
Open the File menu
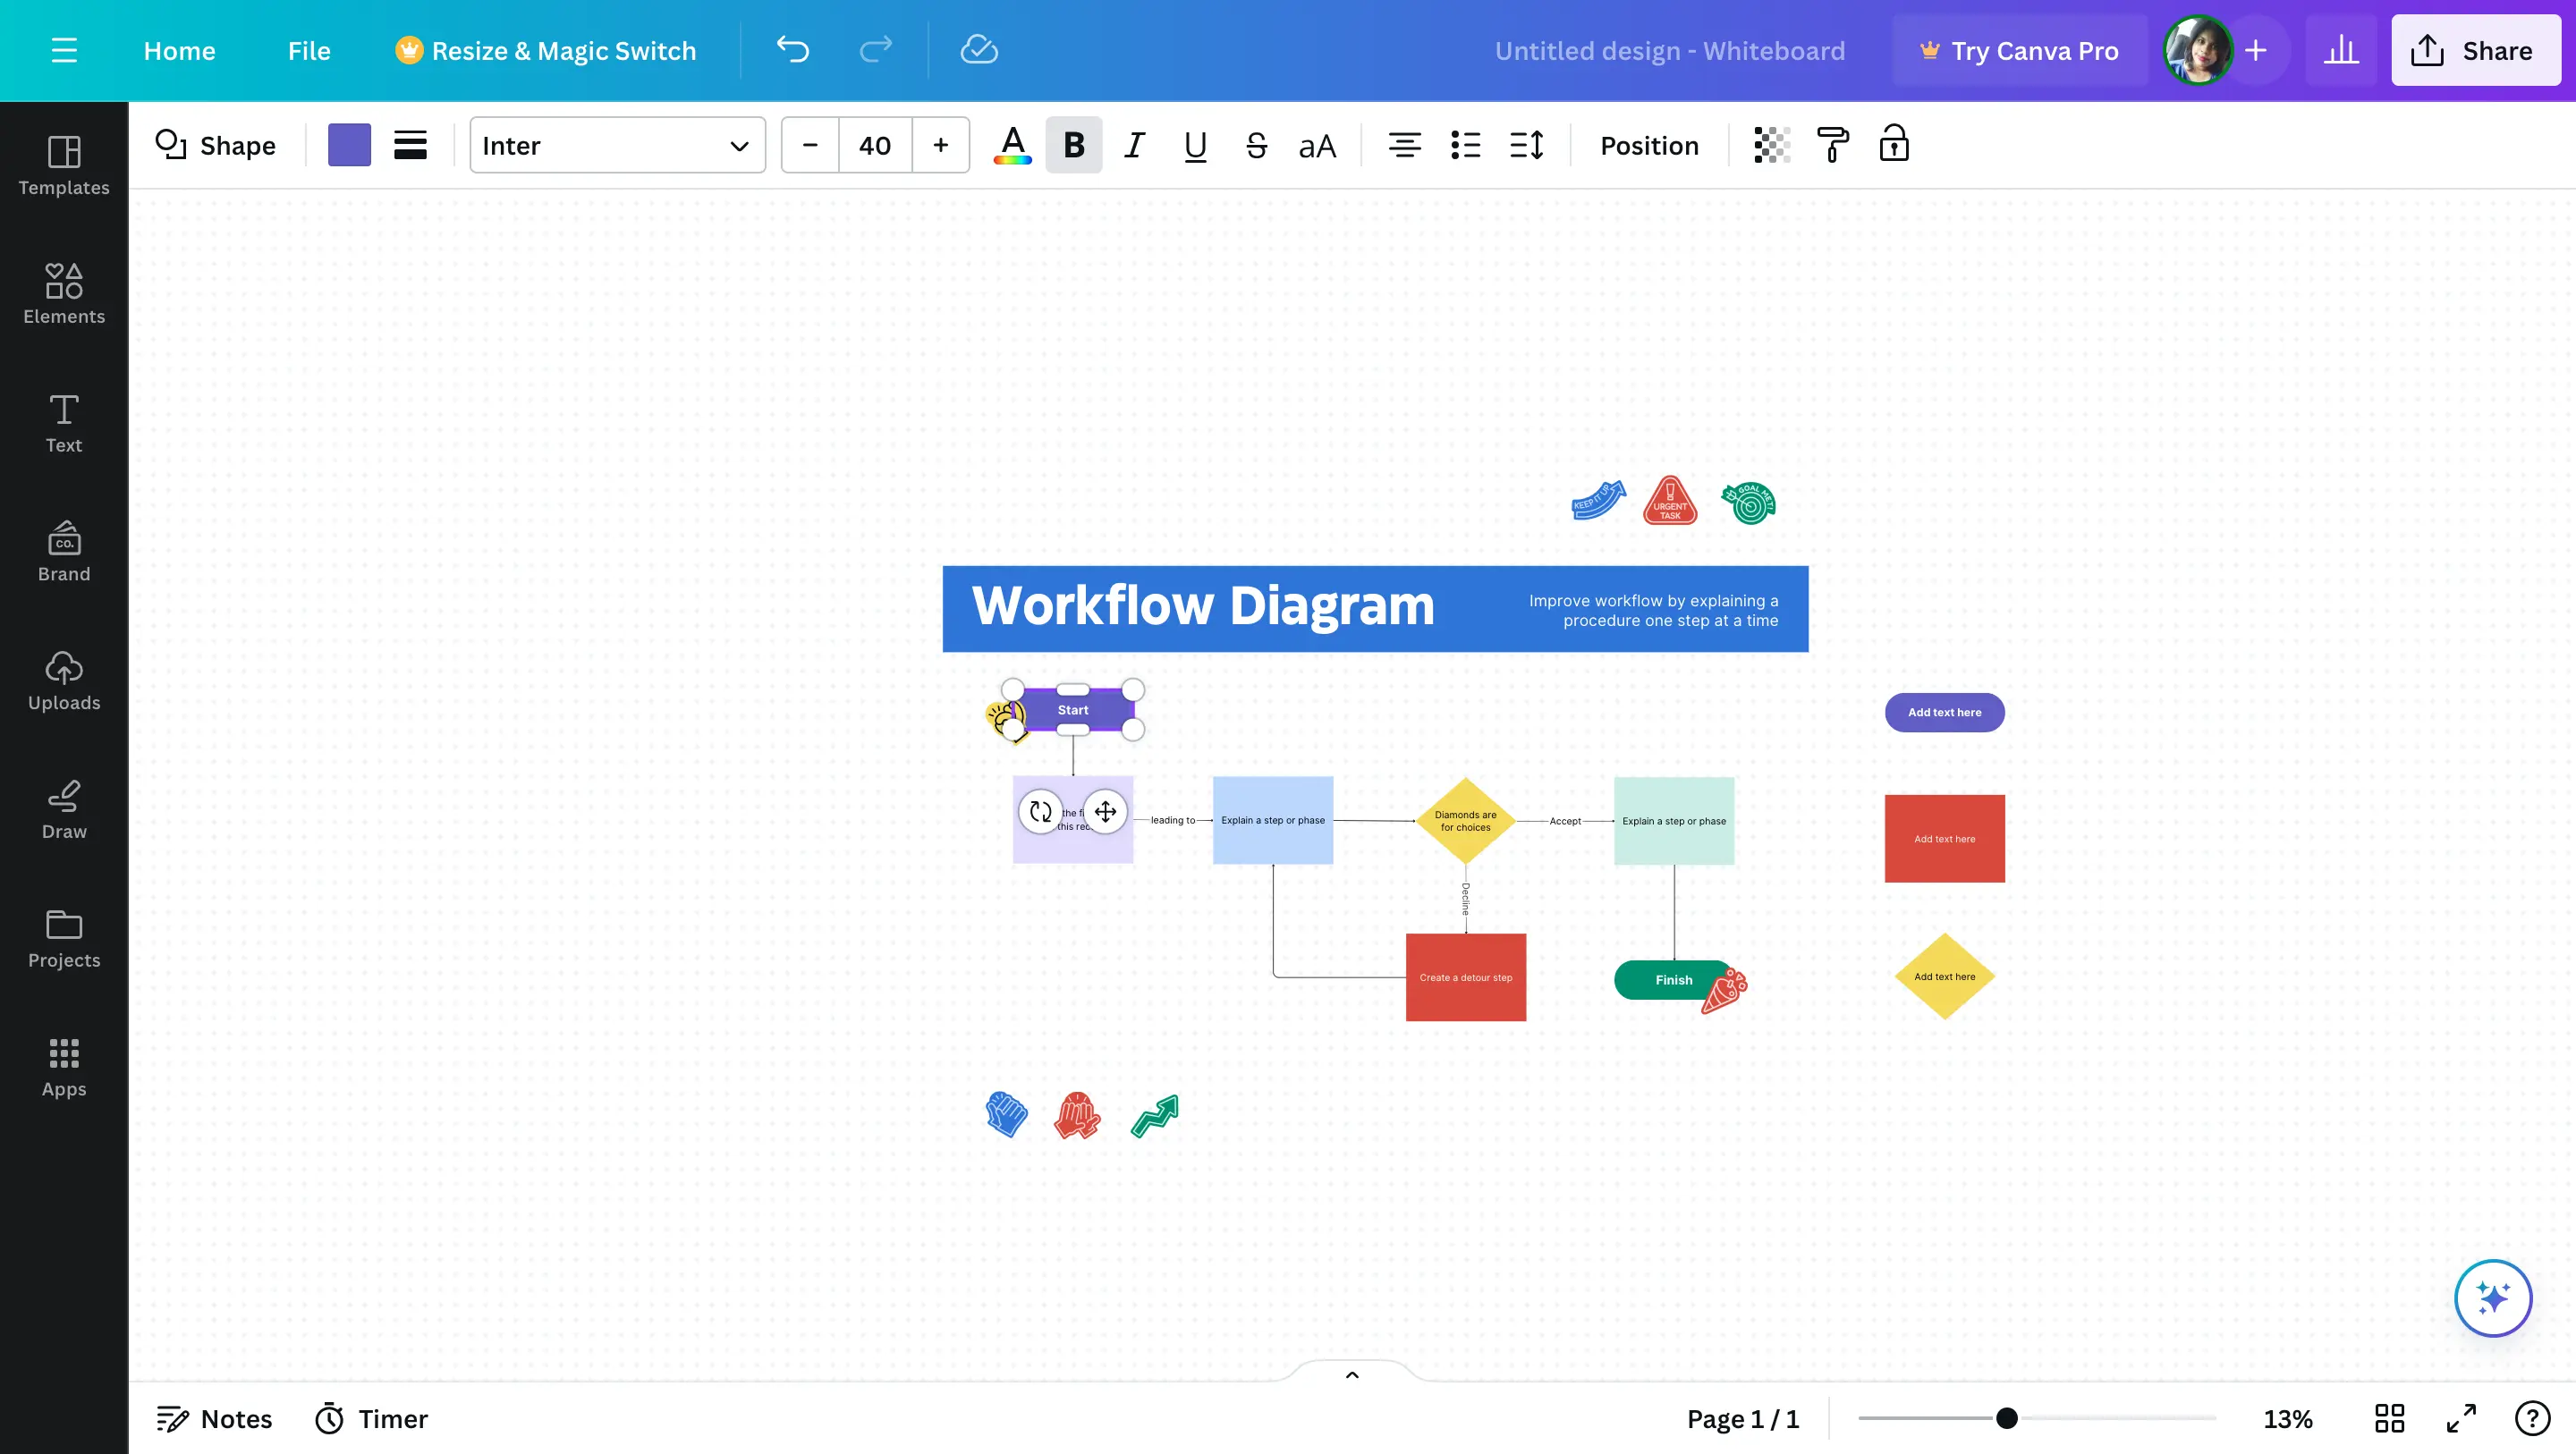[309, 50]
